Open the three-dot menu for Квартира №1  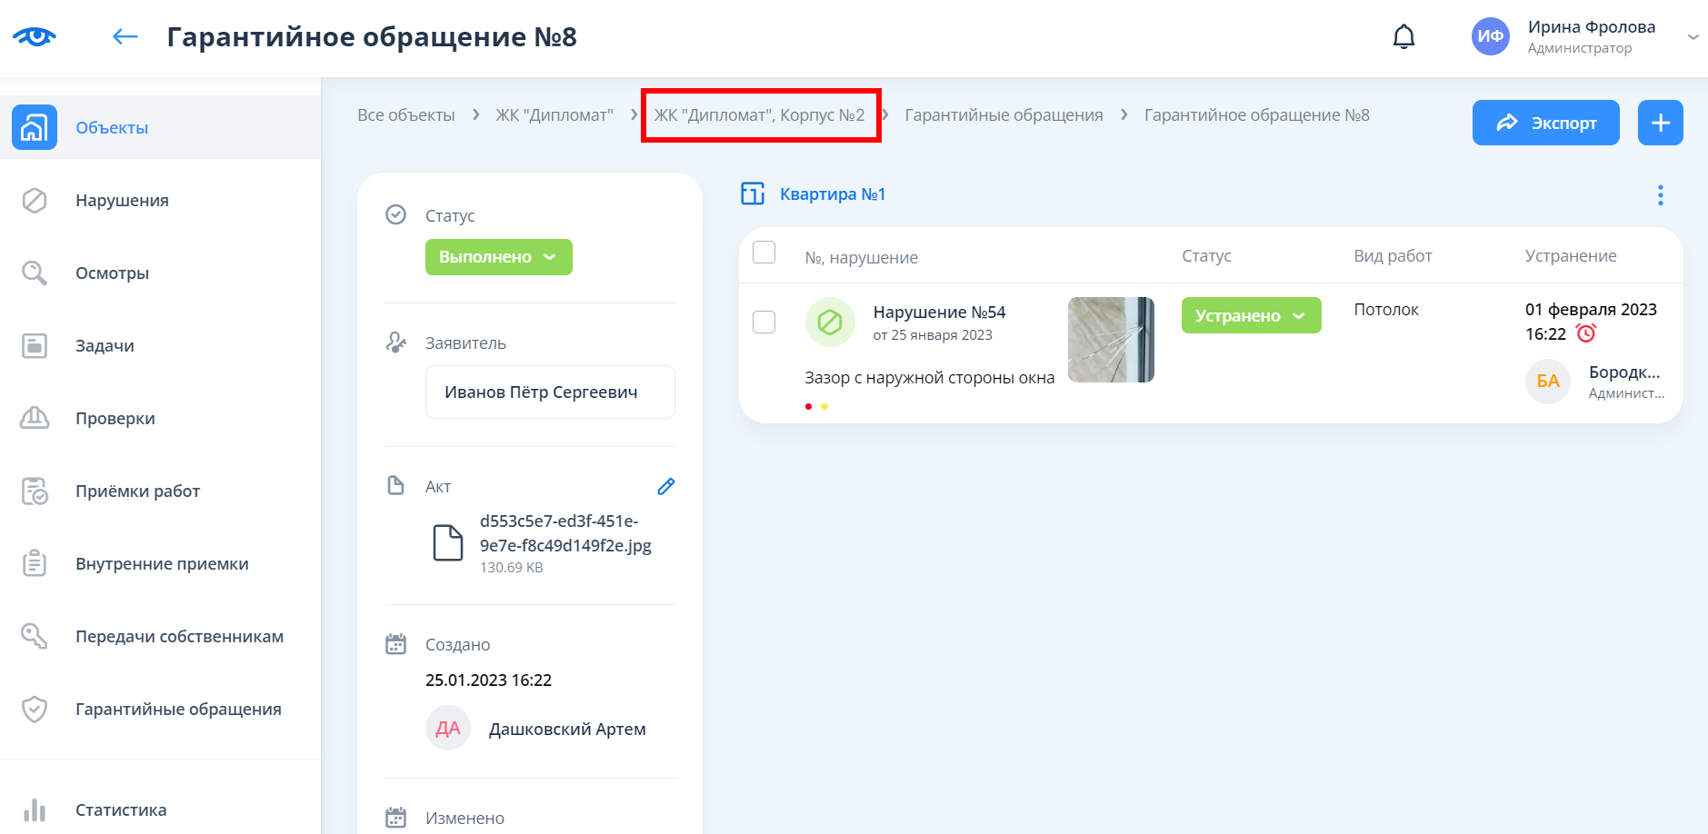pos(1660,195)
